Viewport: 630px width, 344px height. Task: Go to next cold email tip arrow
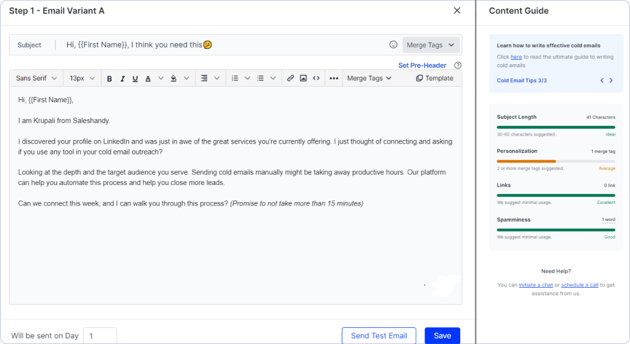coord(611,81)
